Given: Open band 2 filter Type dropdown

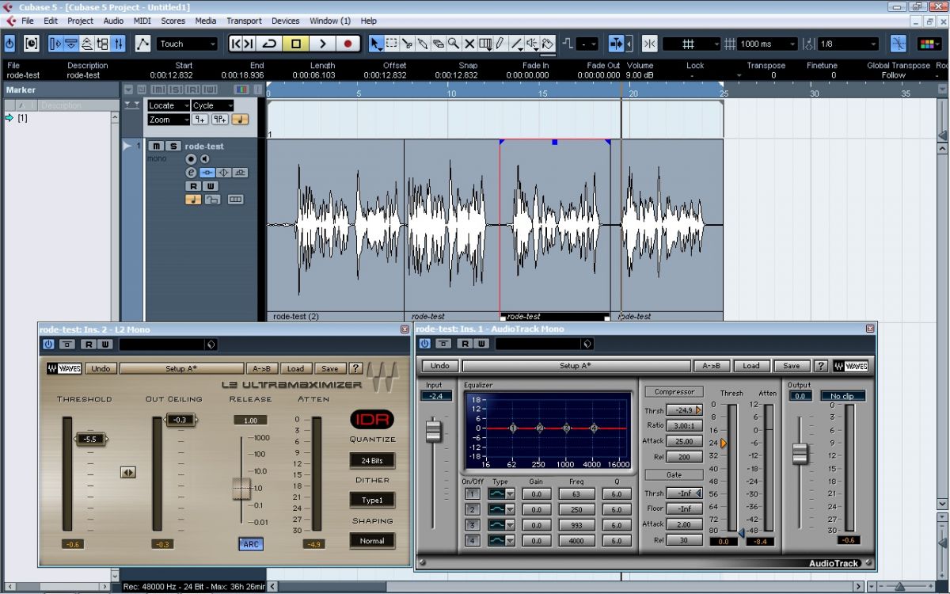Looking at the screenshot, I should [502, 509].
